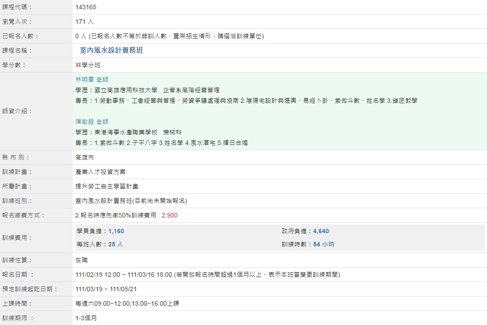Click the course code 143165

[x=86, y=7]
